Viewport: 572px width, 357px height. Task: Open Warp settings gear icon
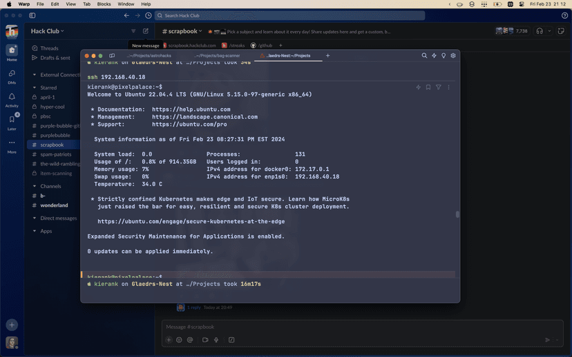pos(453,56)
